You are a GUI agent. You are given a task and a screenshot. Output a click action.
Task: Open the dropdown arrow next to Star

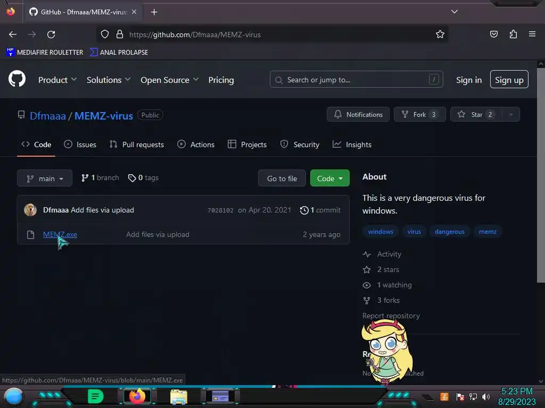[x=511, y=115]
